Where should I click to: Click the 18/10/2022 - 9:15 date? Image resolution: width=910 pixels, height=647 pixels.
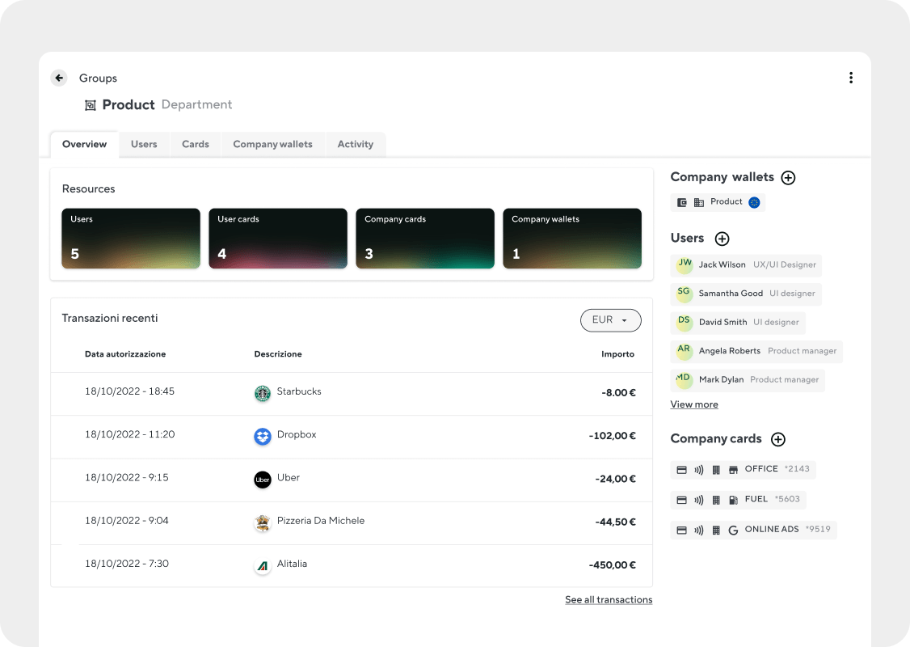[x=127, y=477]
